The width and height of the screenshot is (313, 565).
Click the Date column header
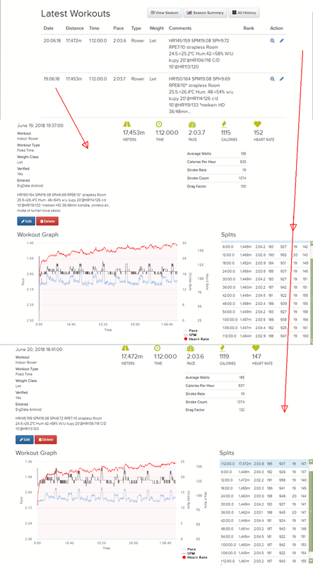(48, 28)
